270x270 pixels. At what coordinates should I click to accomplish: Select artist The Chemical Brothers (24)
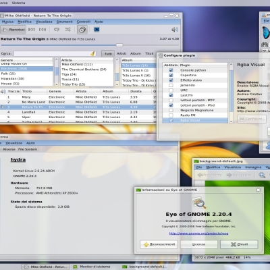[87, 70]
